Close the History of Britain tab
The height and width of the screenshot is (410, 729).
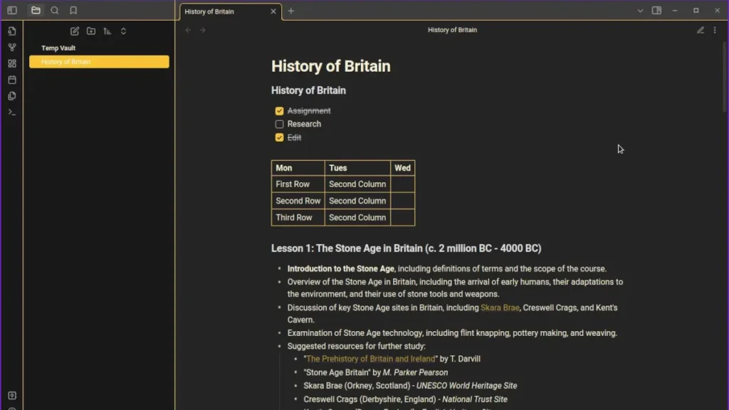[x=273, y=11]
